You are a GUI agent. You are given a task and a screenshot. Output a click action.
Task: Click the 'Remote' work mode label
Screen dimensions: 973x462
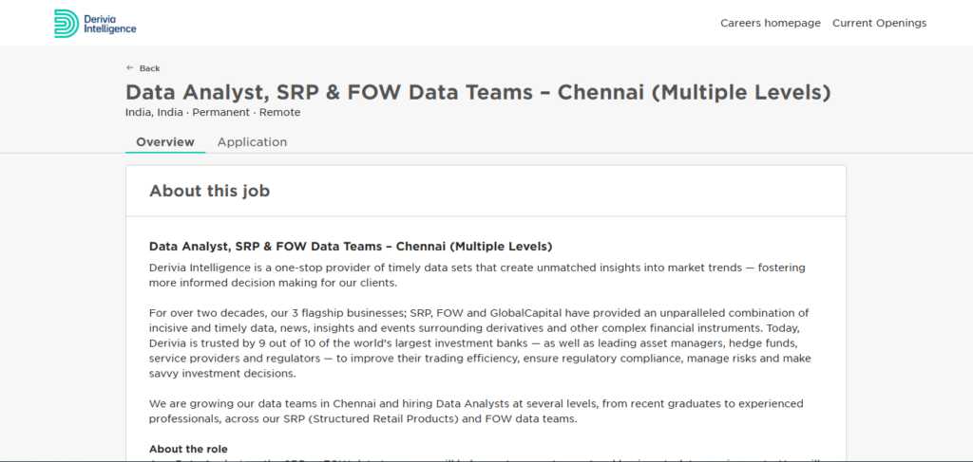click(280, 112)
